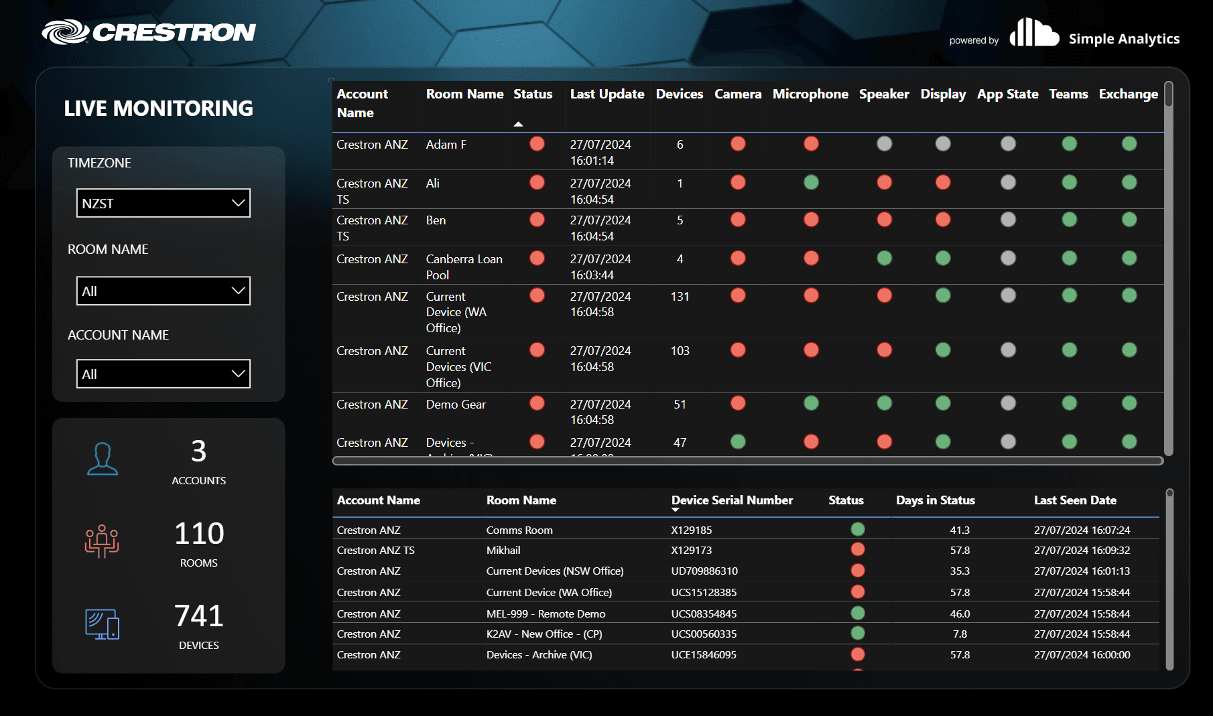The image size is (1213, 716).
Task: Click the sort arrow under Device Serial Number
Action: 676,510
